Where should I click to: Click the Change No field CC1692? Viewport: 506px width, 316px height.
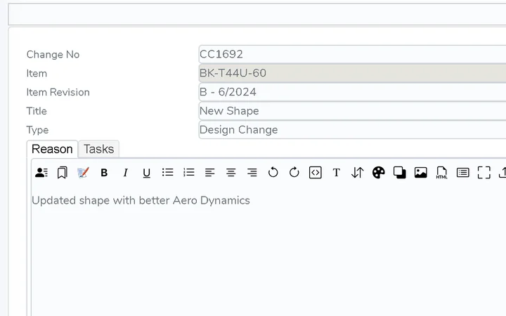[x=352, y=54]
